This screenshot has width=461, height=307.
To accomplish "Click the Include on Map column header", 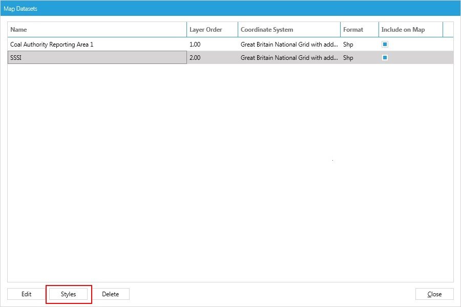I will (x=404, y=29).
